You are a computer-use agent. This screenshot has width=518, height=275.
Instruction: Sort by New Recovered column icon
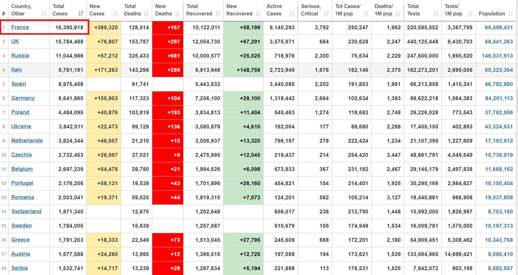pos(258,14)
